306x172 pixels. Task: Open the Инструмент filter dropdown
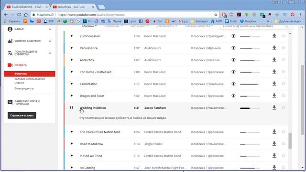tap(139, 26)
